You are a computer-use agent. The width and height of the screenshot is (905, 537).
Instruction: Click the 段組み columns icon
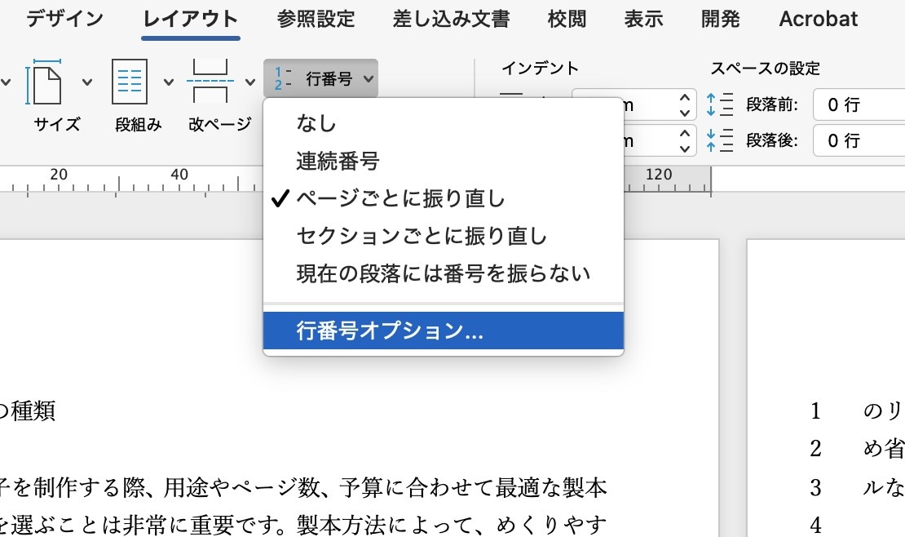click(130, 82)
